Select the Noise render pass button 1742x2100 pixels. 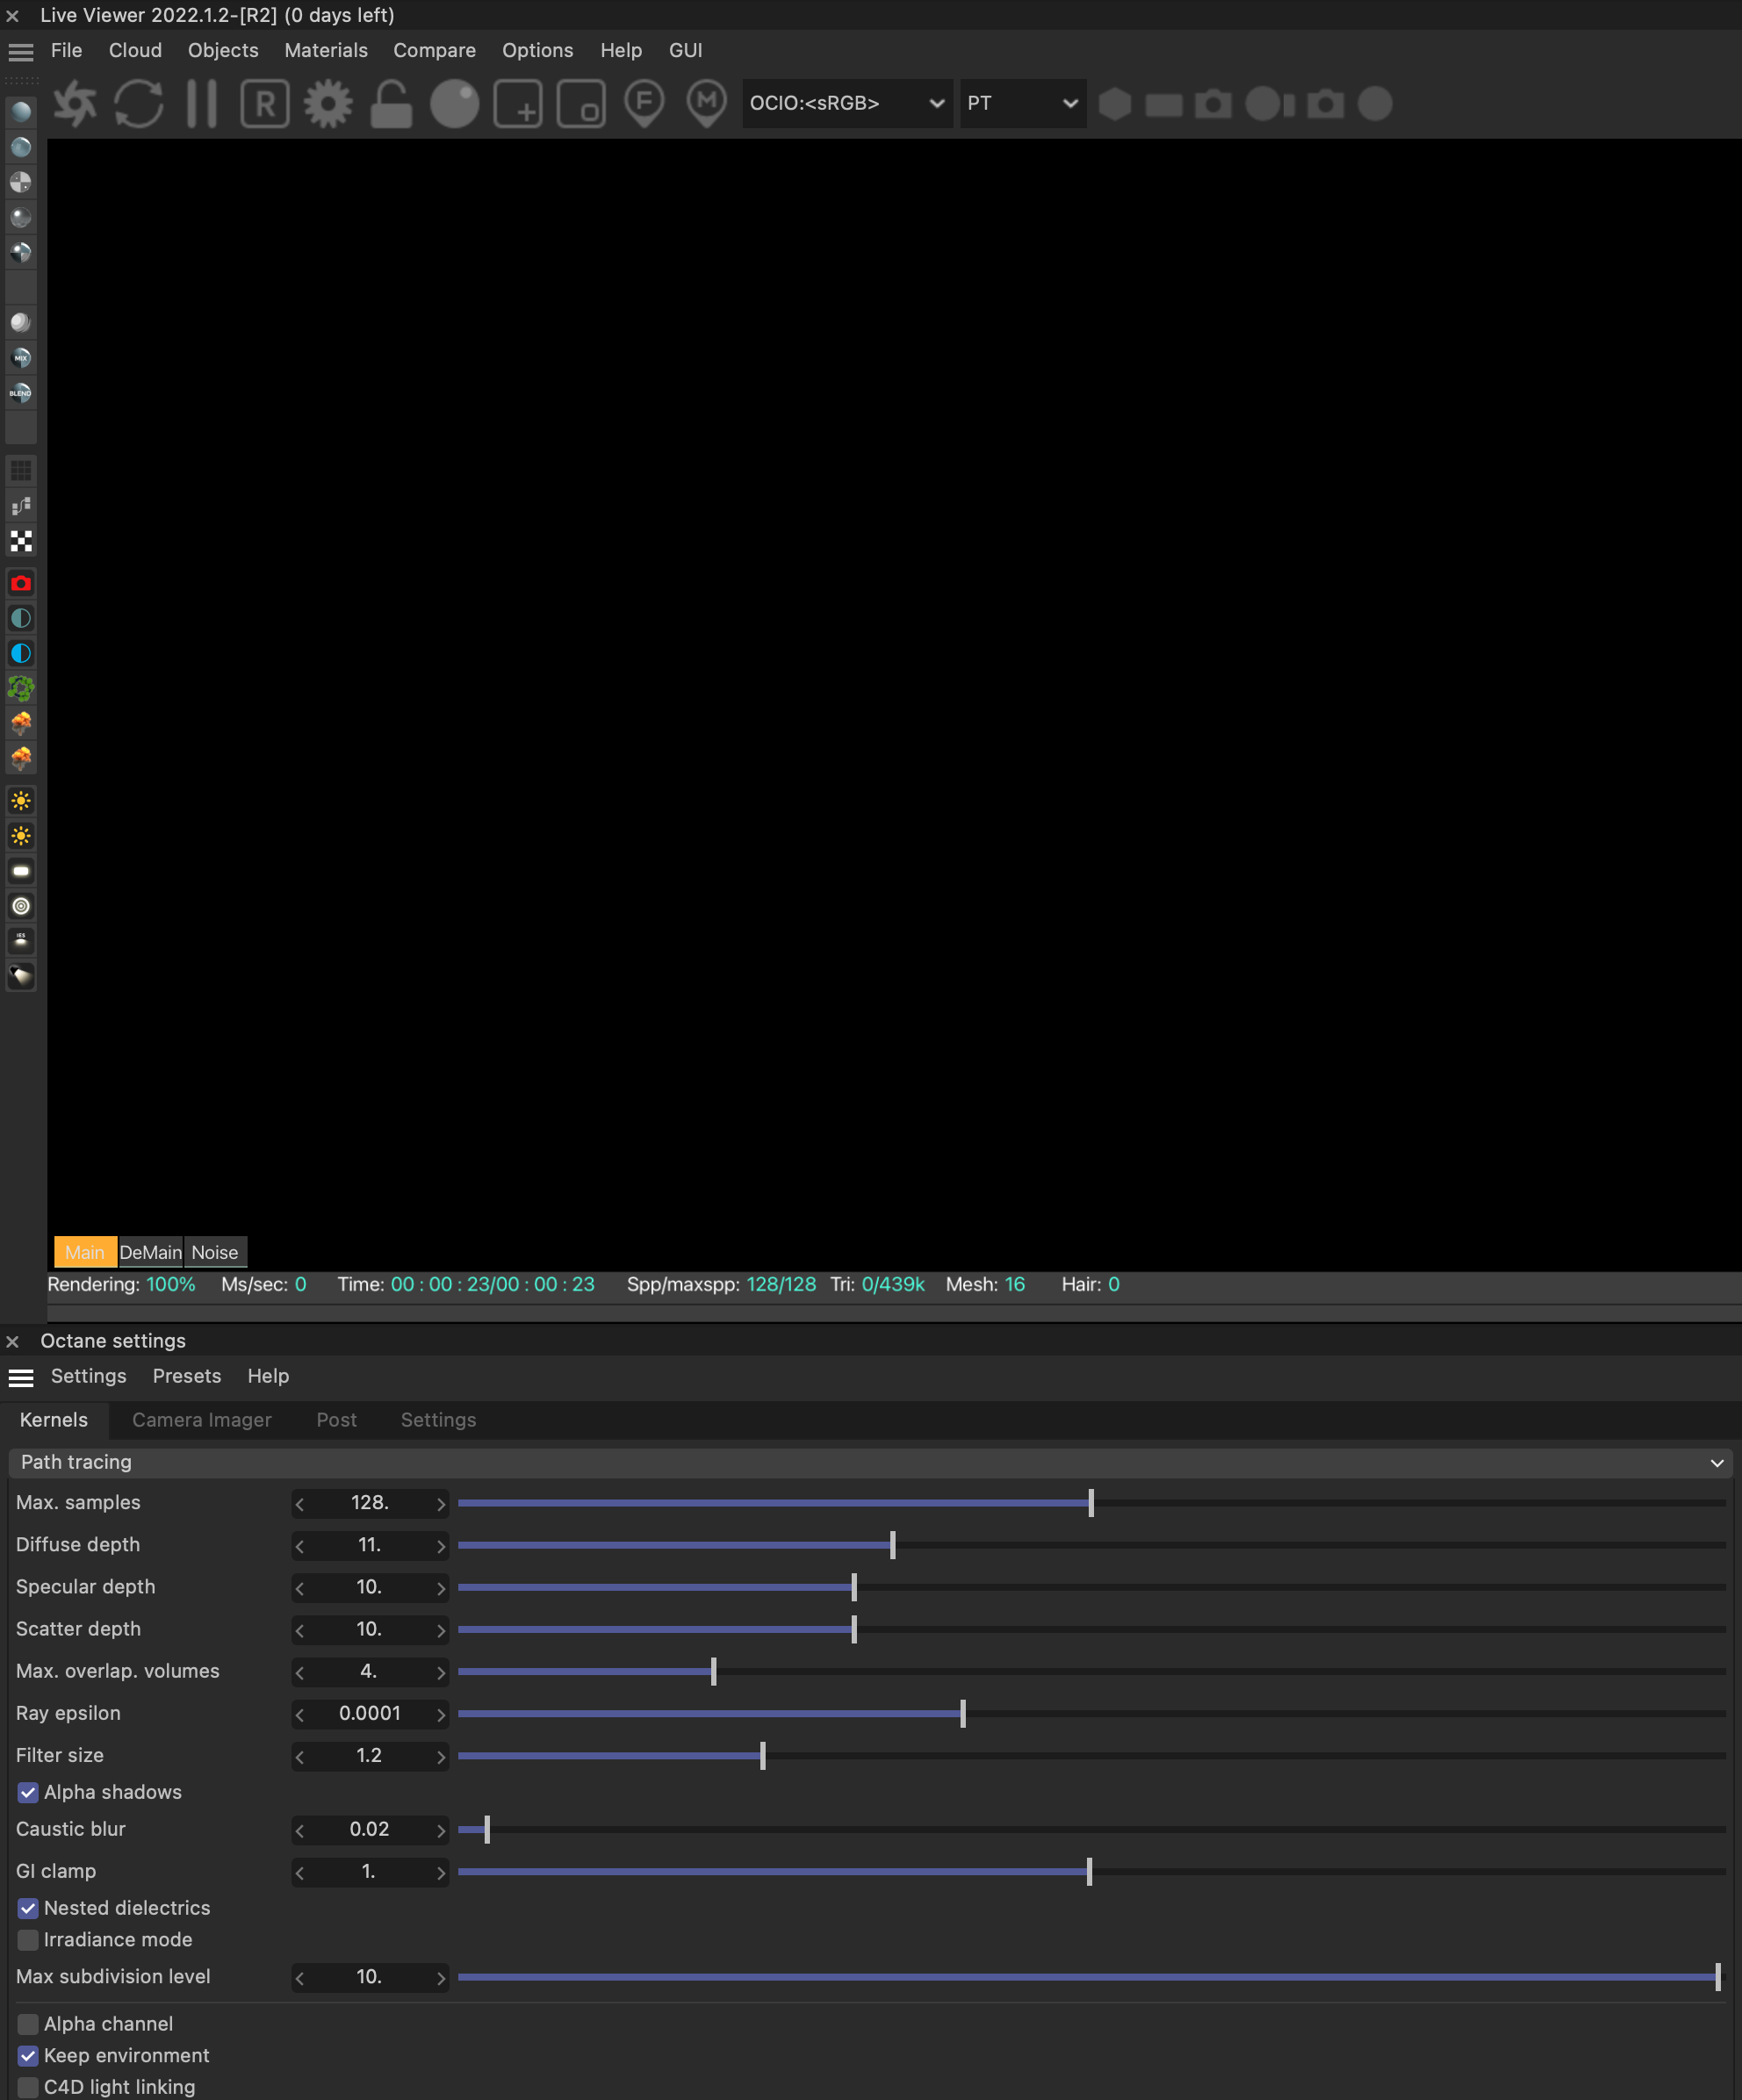click(x=215, y=1252)
